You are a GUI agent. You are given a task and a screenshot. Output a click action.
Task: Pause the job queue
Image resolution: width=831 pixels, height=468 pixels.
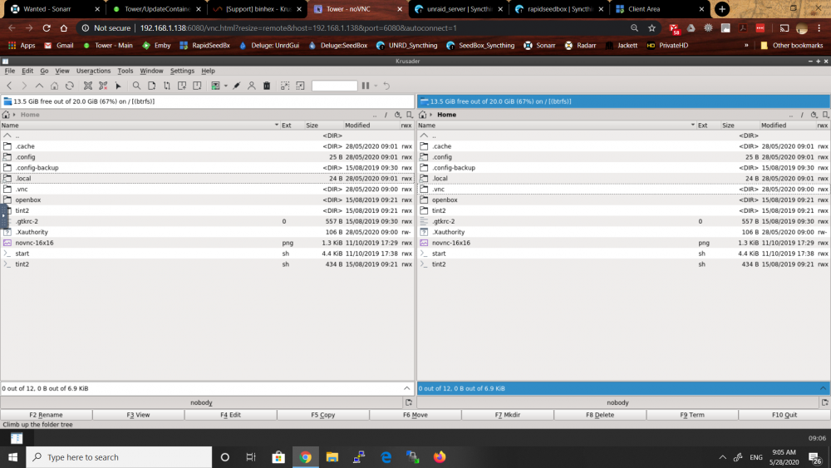coord(366,86)
